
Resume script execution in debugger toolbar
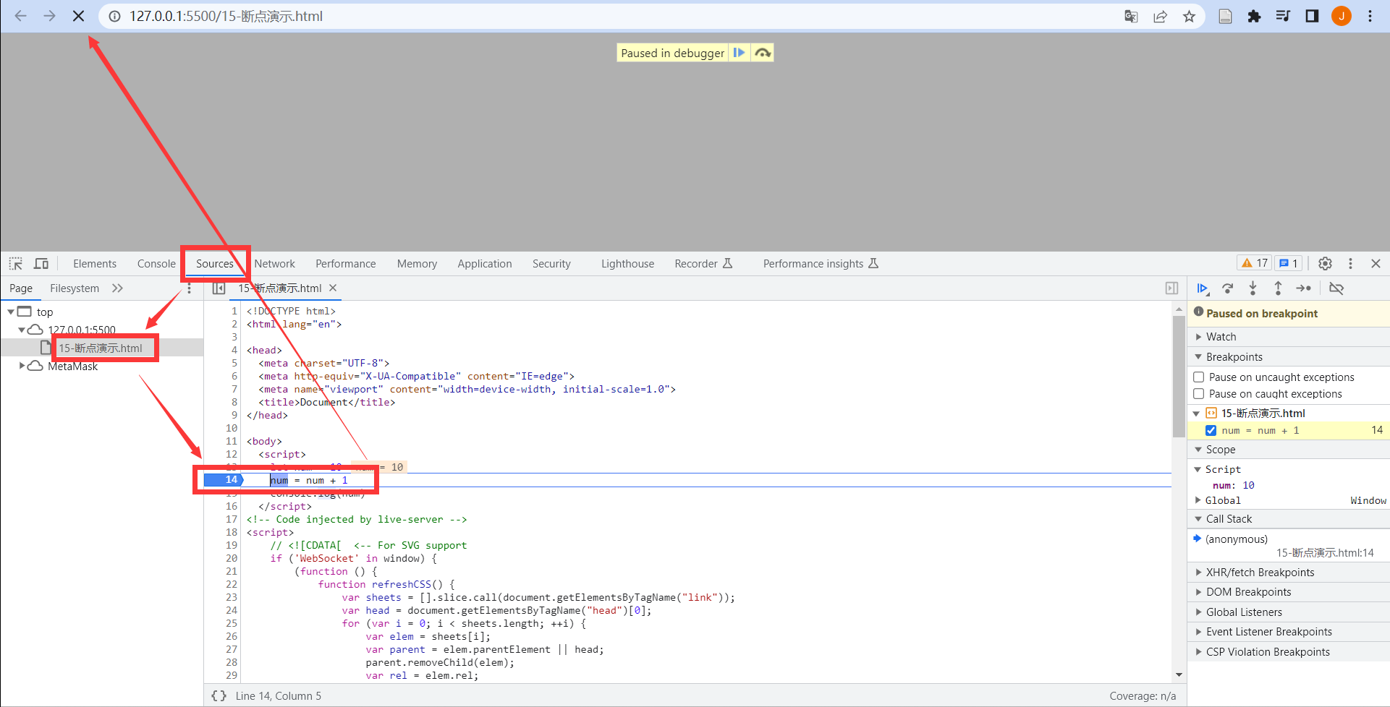tap(1203, 288)
